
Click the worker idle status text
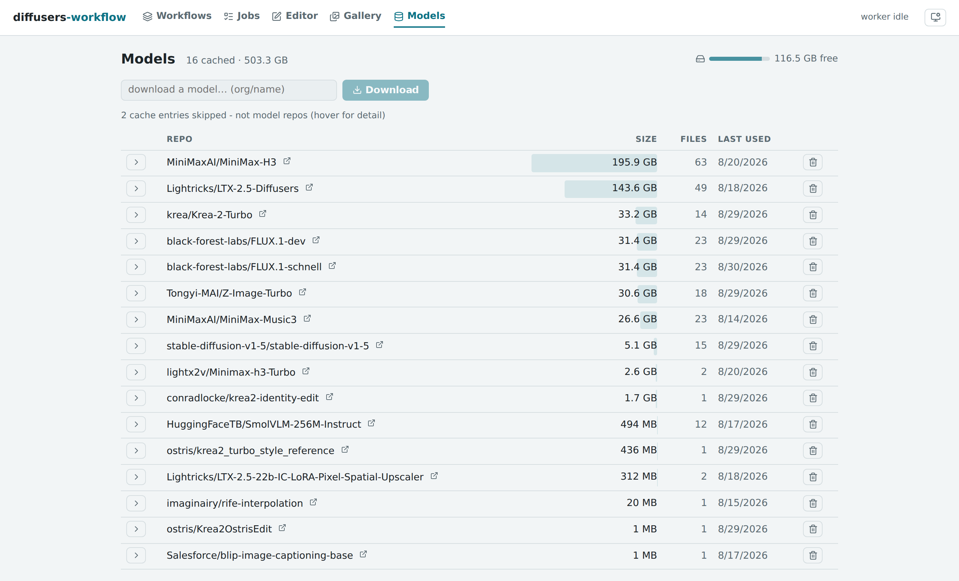(884, 17)
